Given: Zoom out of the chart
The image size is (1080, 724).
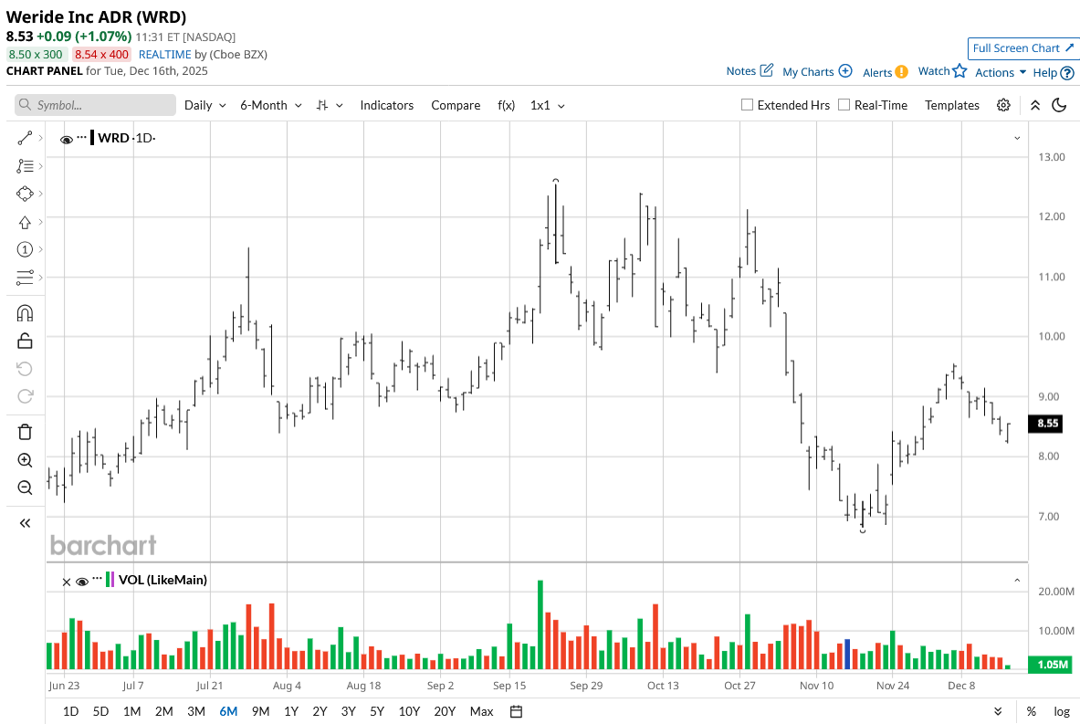Looking at the screenshot, I should (25, 488).
